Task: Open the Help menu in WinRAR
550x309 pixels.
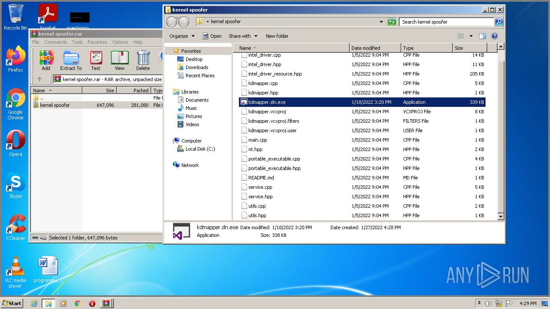Action: [x=137, y=42]
